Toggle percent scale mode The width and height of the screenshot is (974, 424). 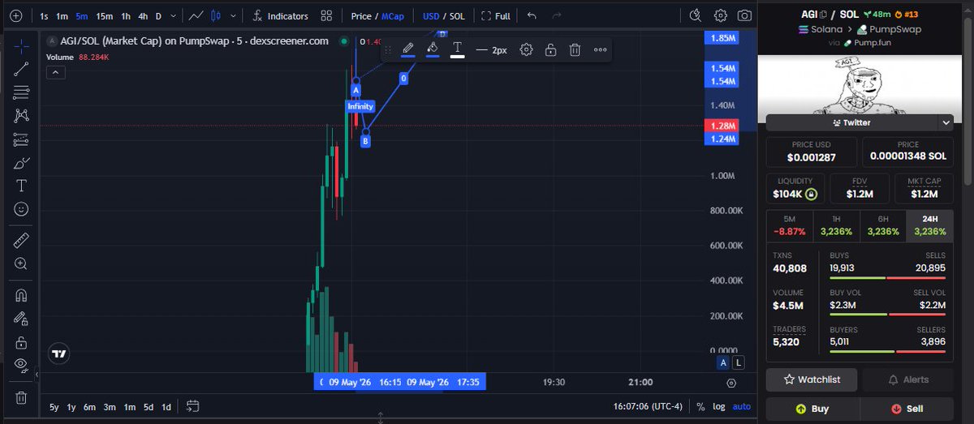pos(700,407)
